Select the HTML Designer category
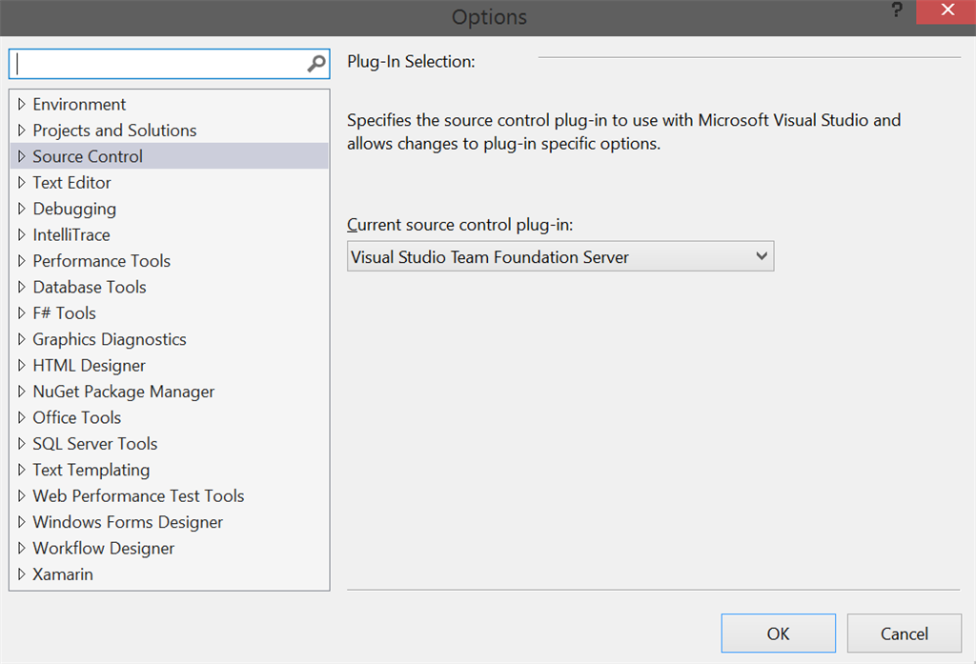The width and height of the screenshot is (976, 664). [x=89, y=365]
